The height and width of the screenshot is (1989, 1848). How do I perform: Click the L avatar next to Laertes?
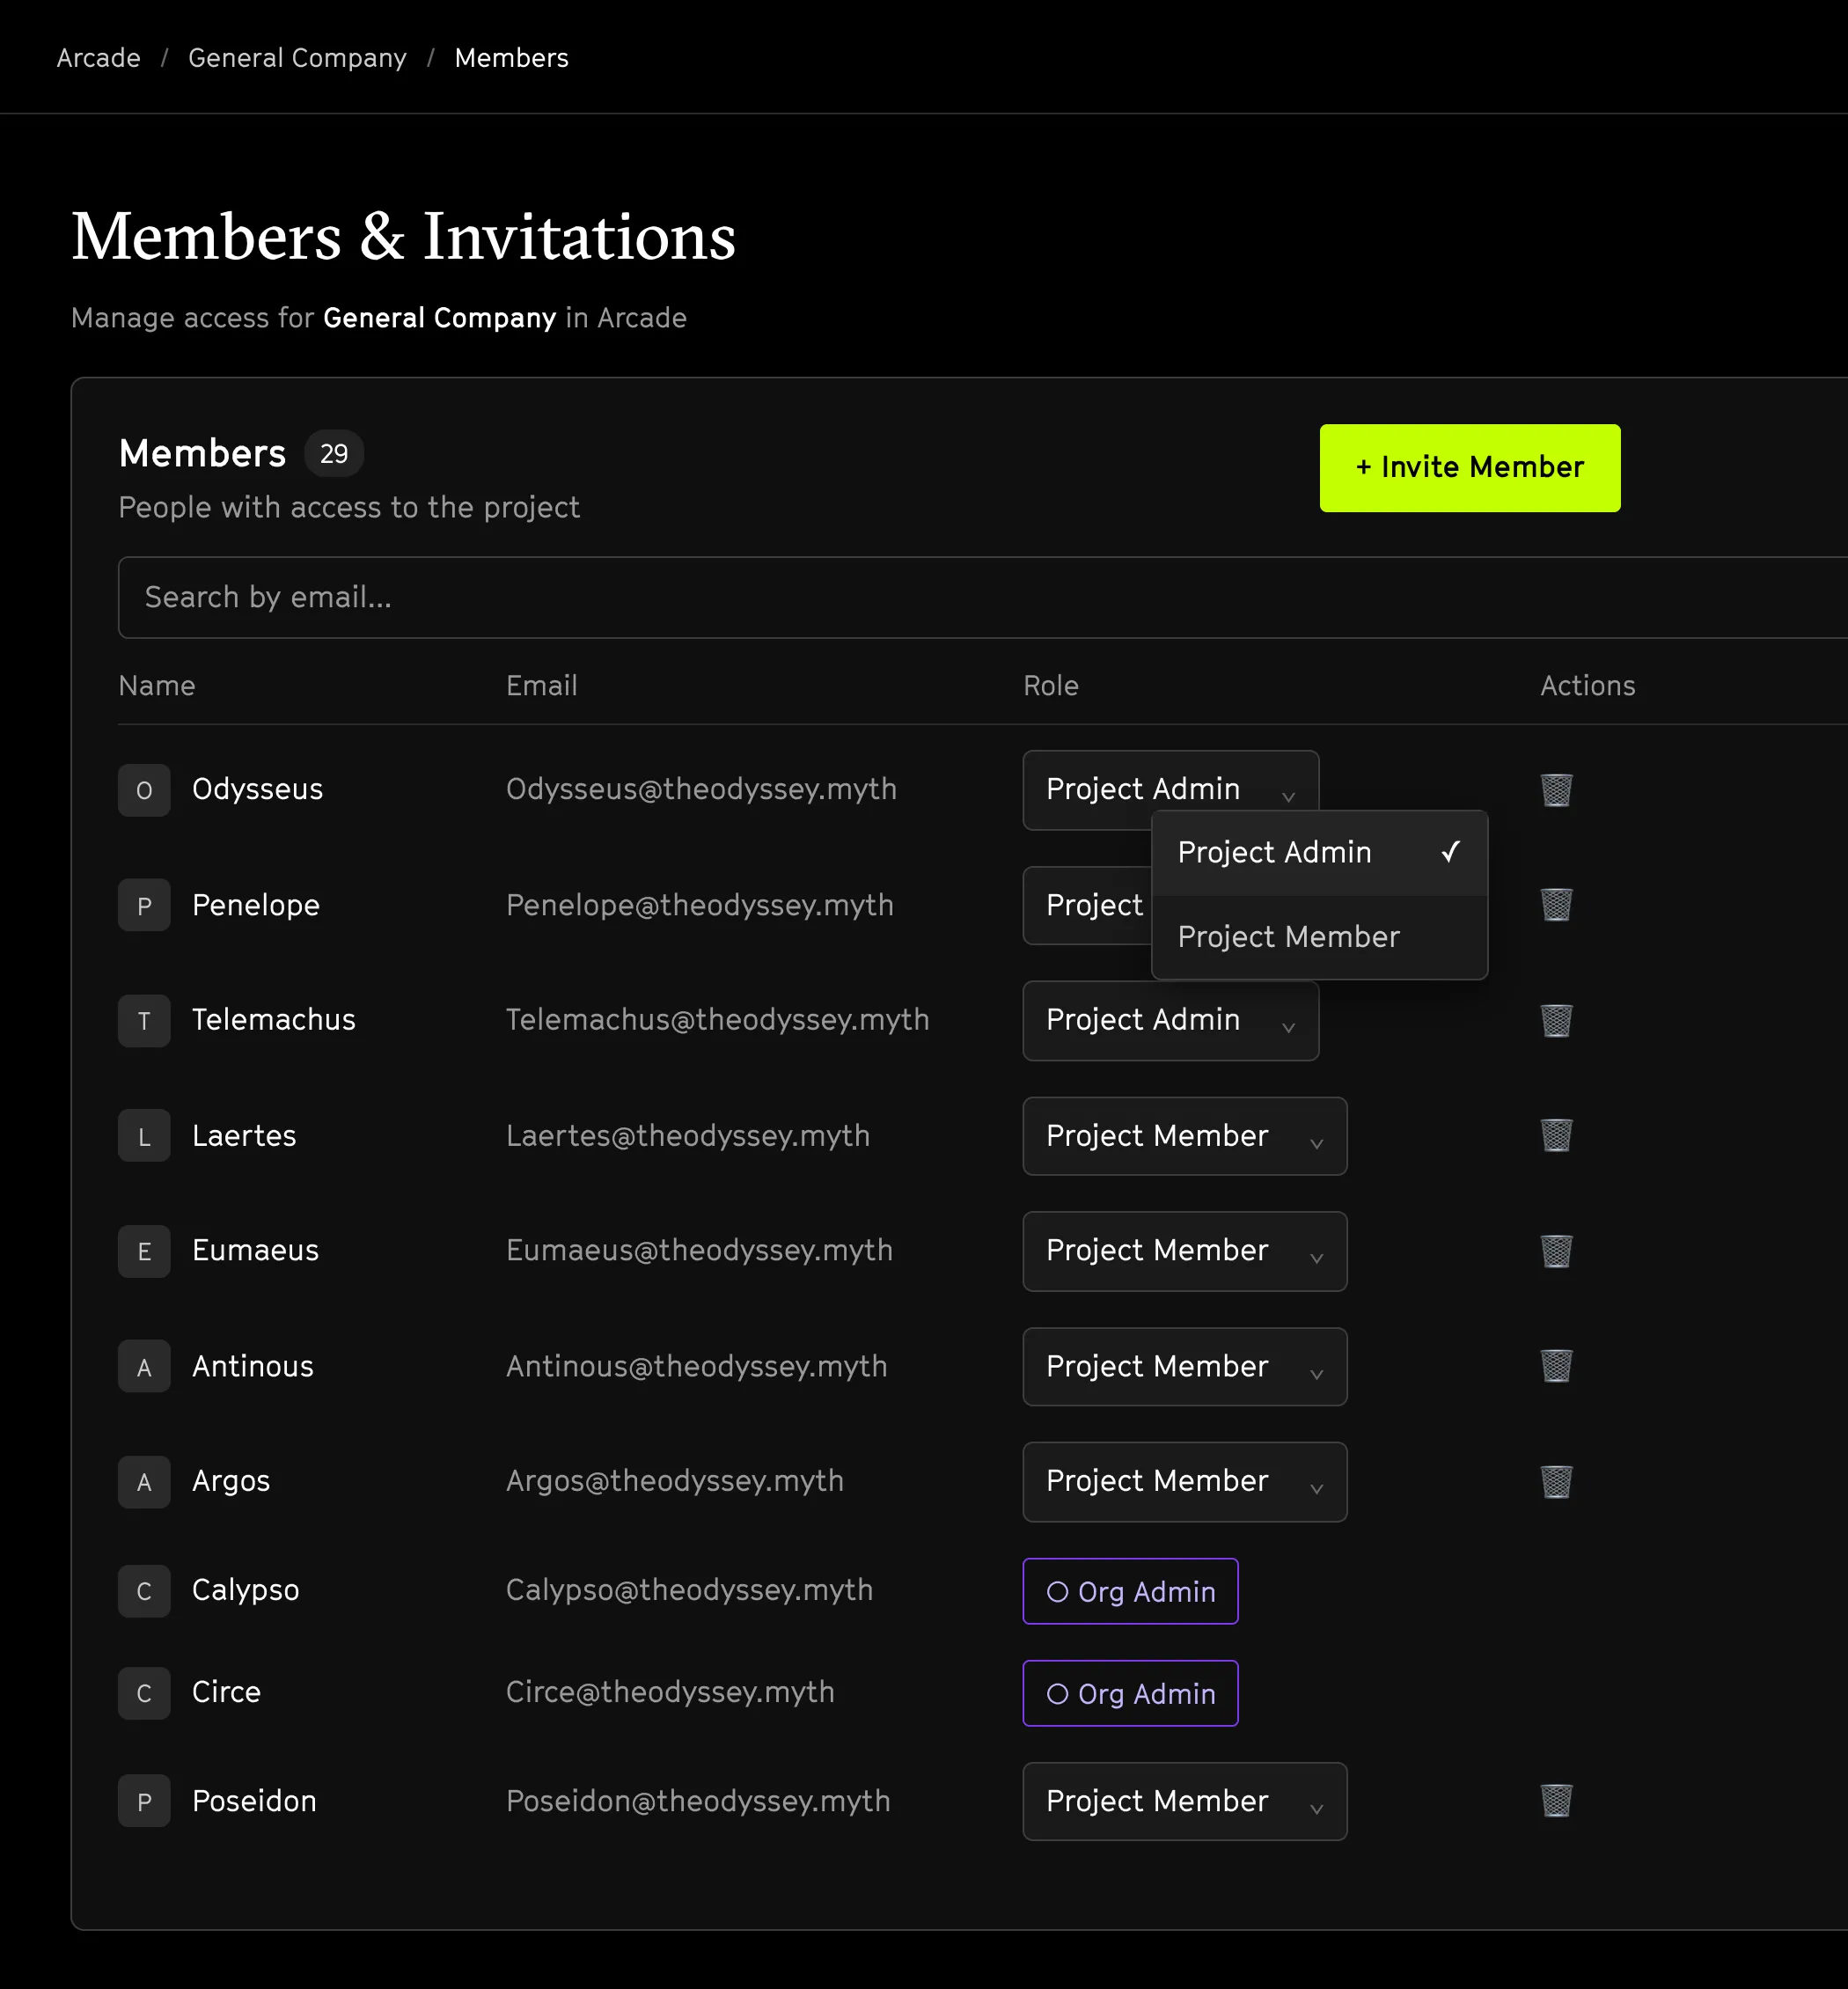point(144,1136)
